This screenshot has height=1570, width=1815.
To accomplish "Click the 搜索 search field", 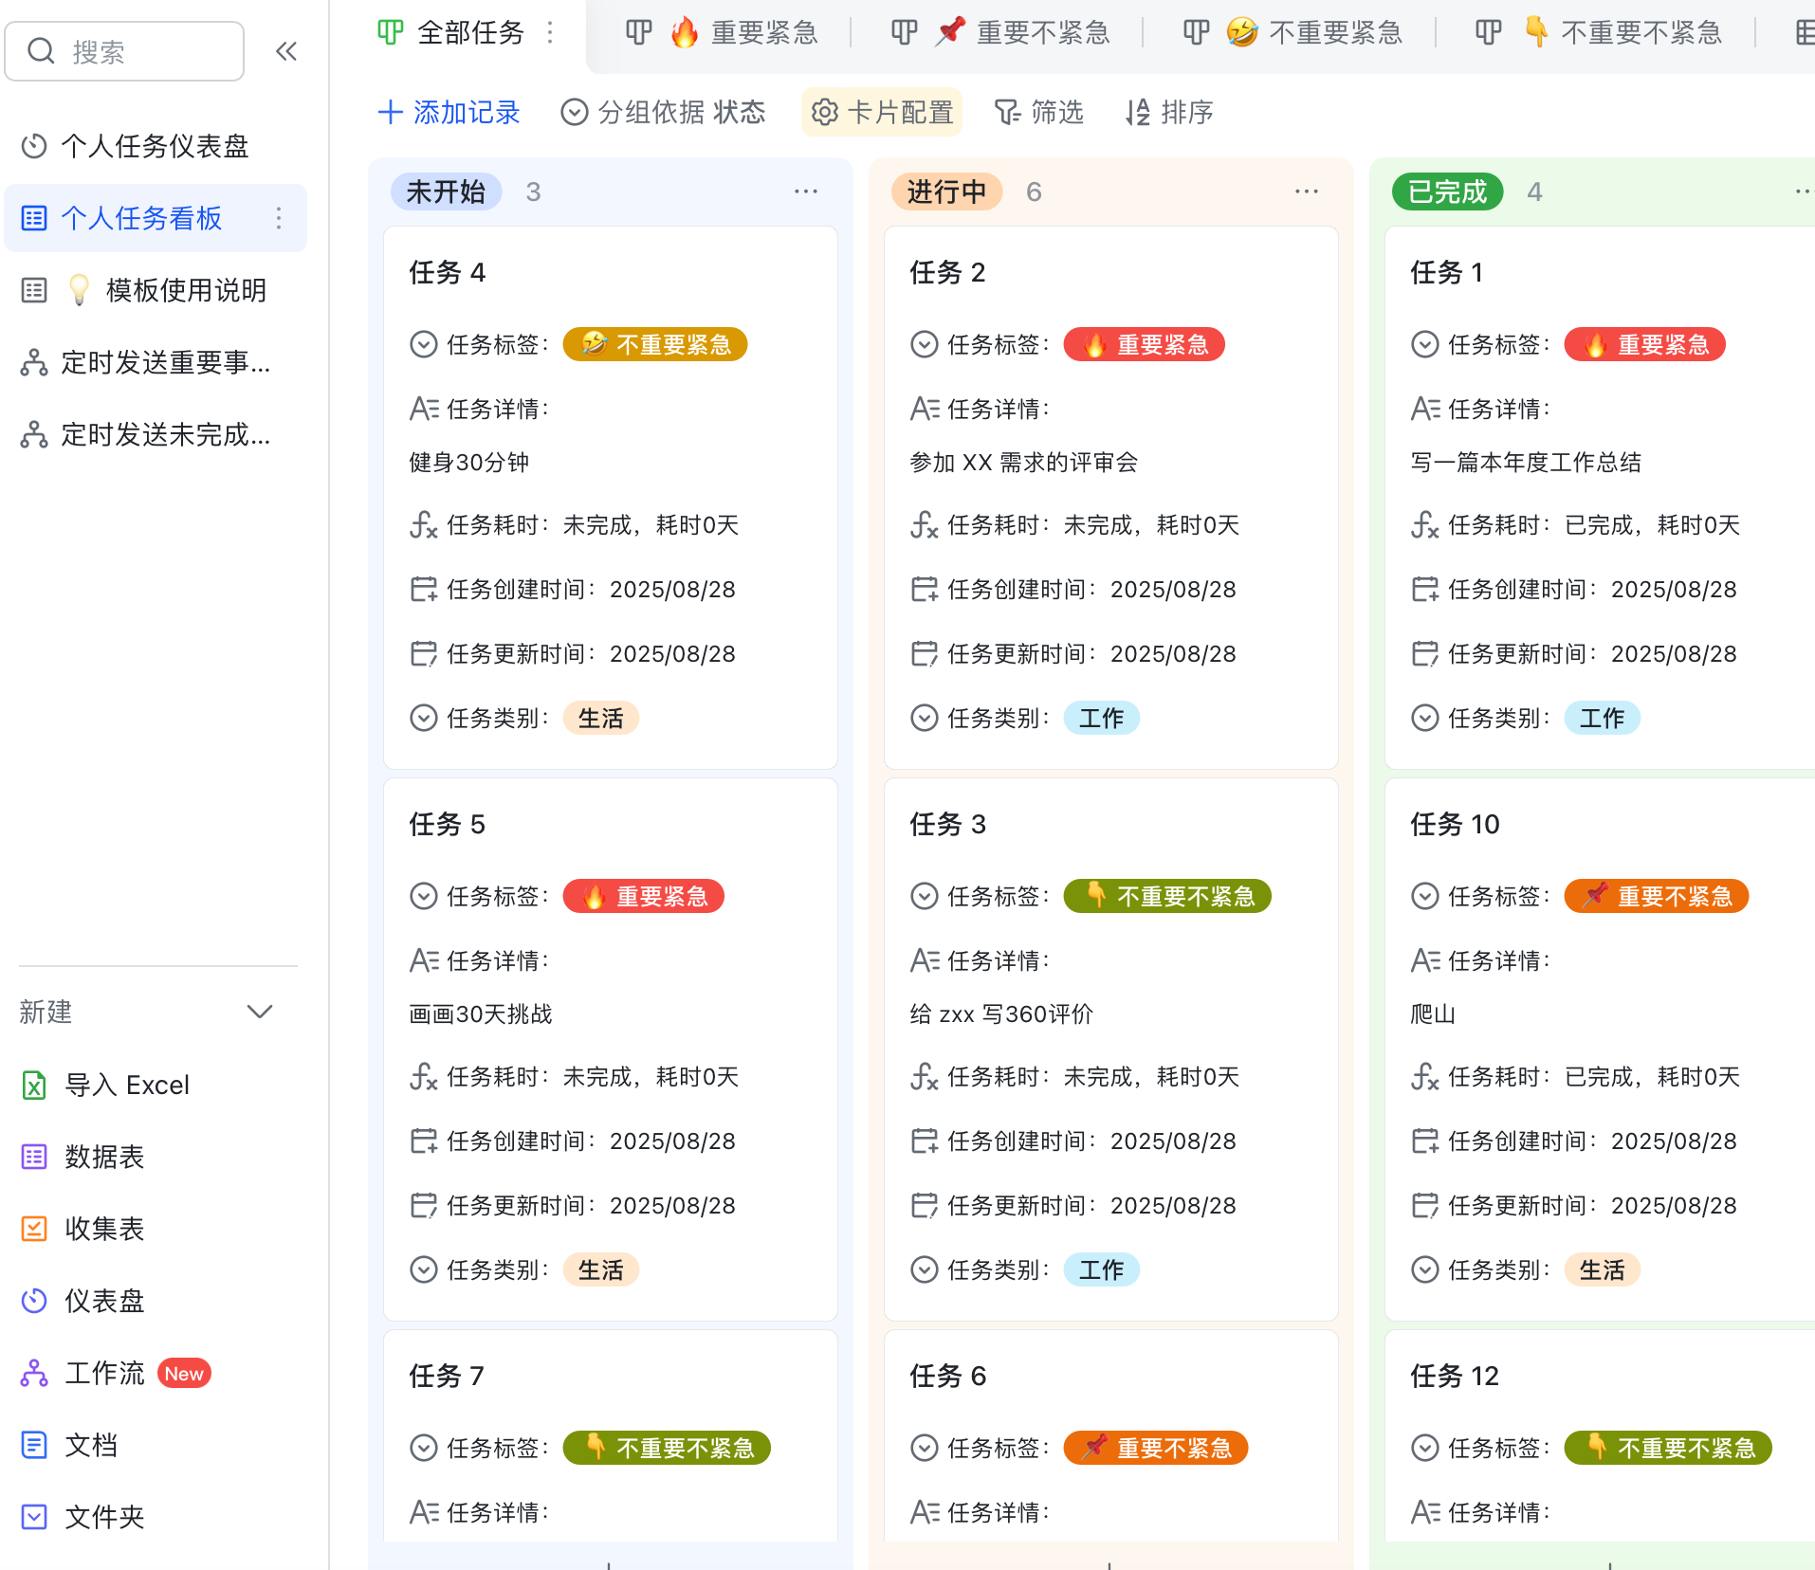I will pyautogui.click(x=124, y=51).
